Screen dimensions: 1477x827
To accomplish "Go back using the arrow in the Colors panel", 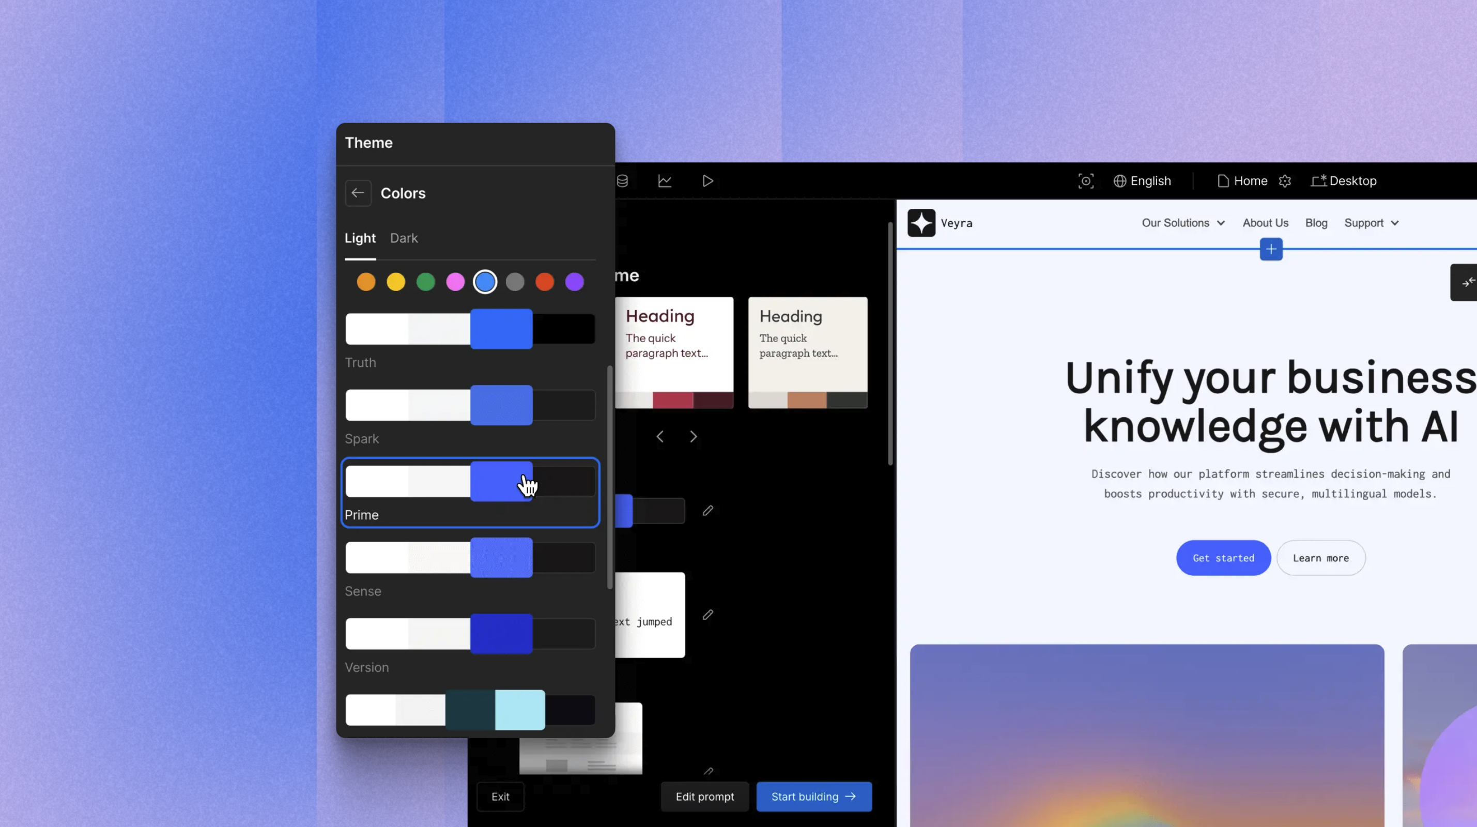I will (x=358, y=193).
